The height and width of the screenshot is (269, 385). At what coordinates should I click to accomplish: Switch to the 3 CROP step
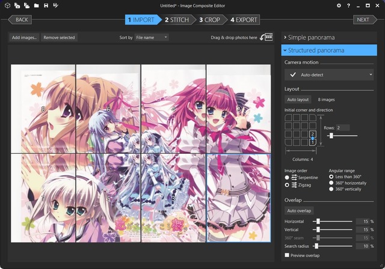tap(209, 20)
